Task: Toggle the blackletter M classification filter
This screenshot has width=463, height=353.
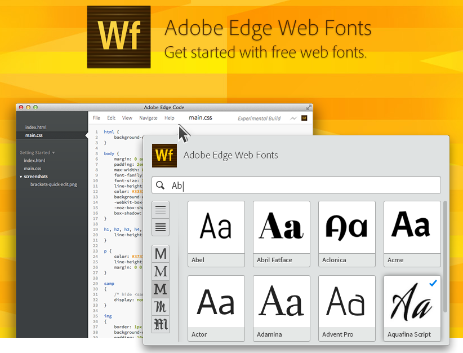Action: click(161, 324)
